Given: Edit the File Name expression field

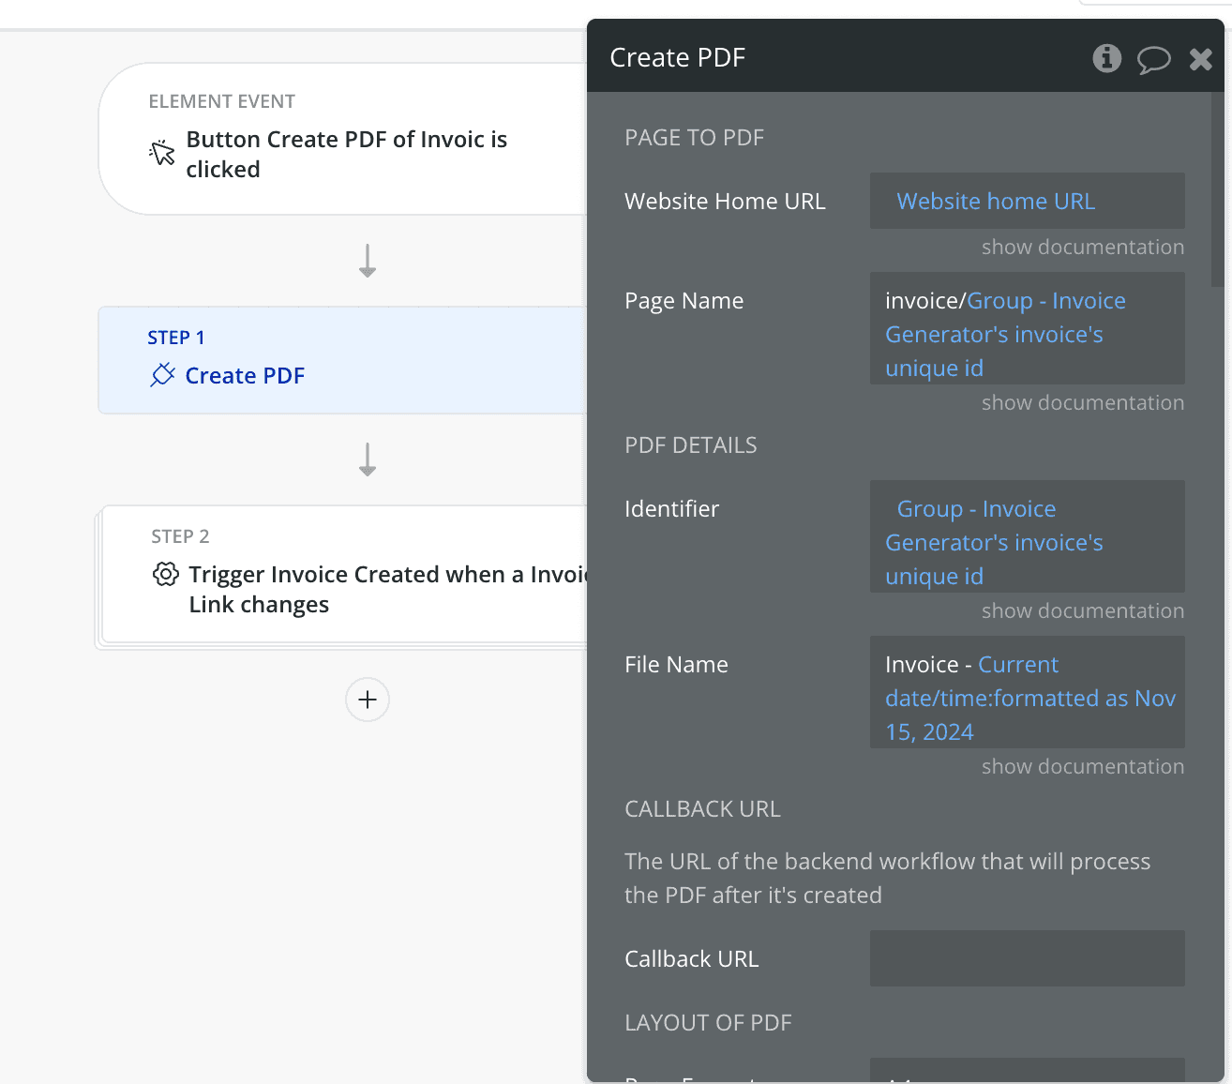Looking at the screenshot, I should point(1027,692).
